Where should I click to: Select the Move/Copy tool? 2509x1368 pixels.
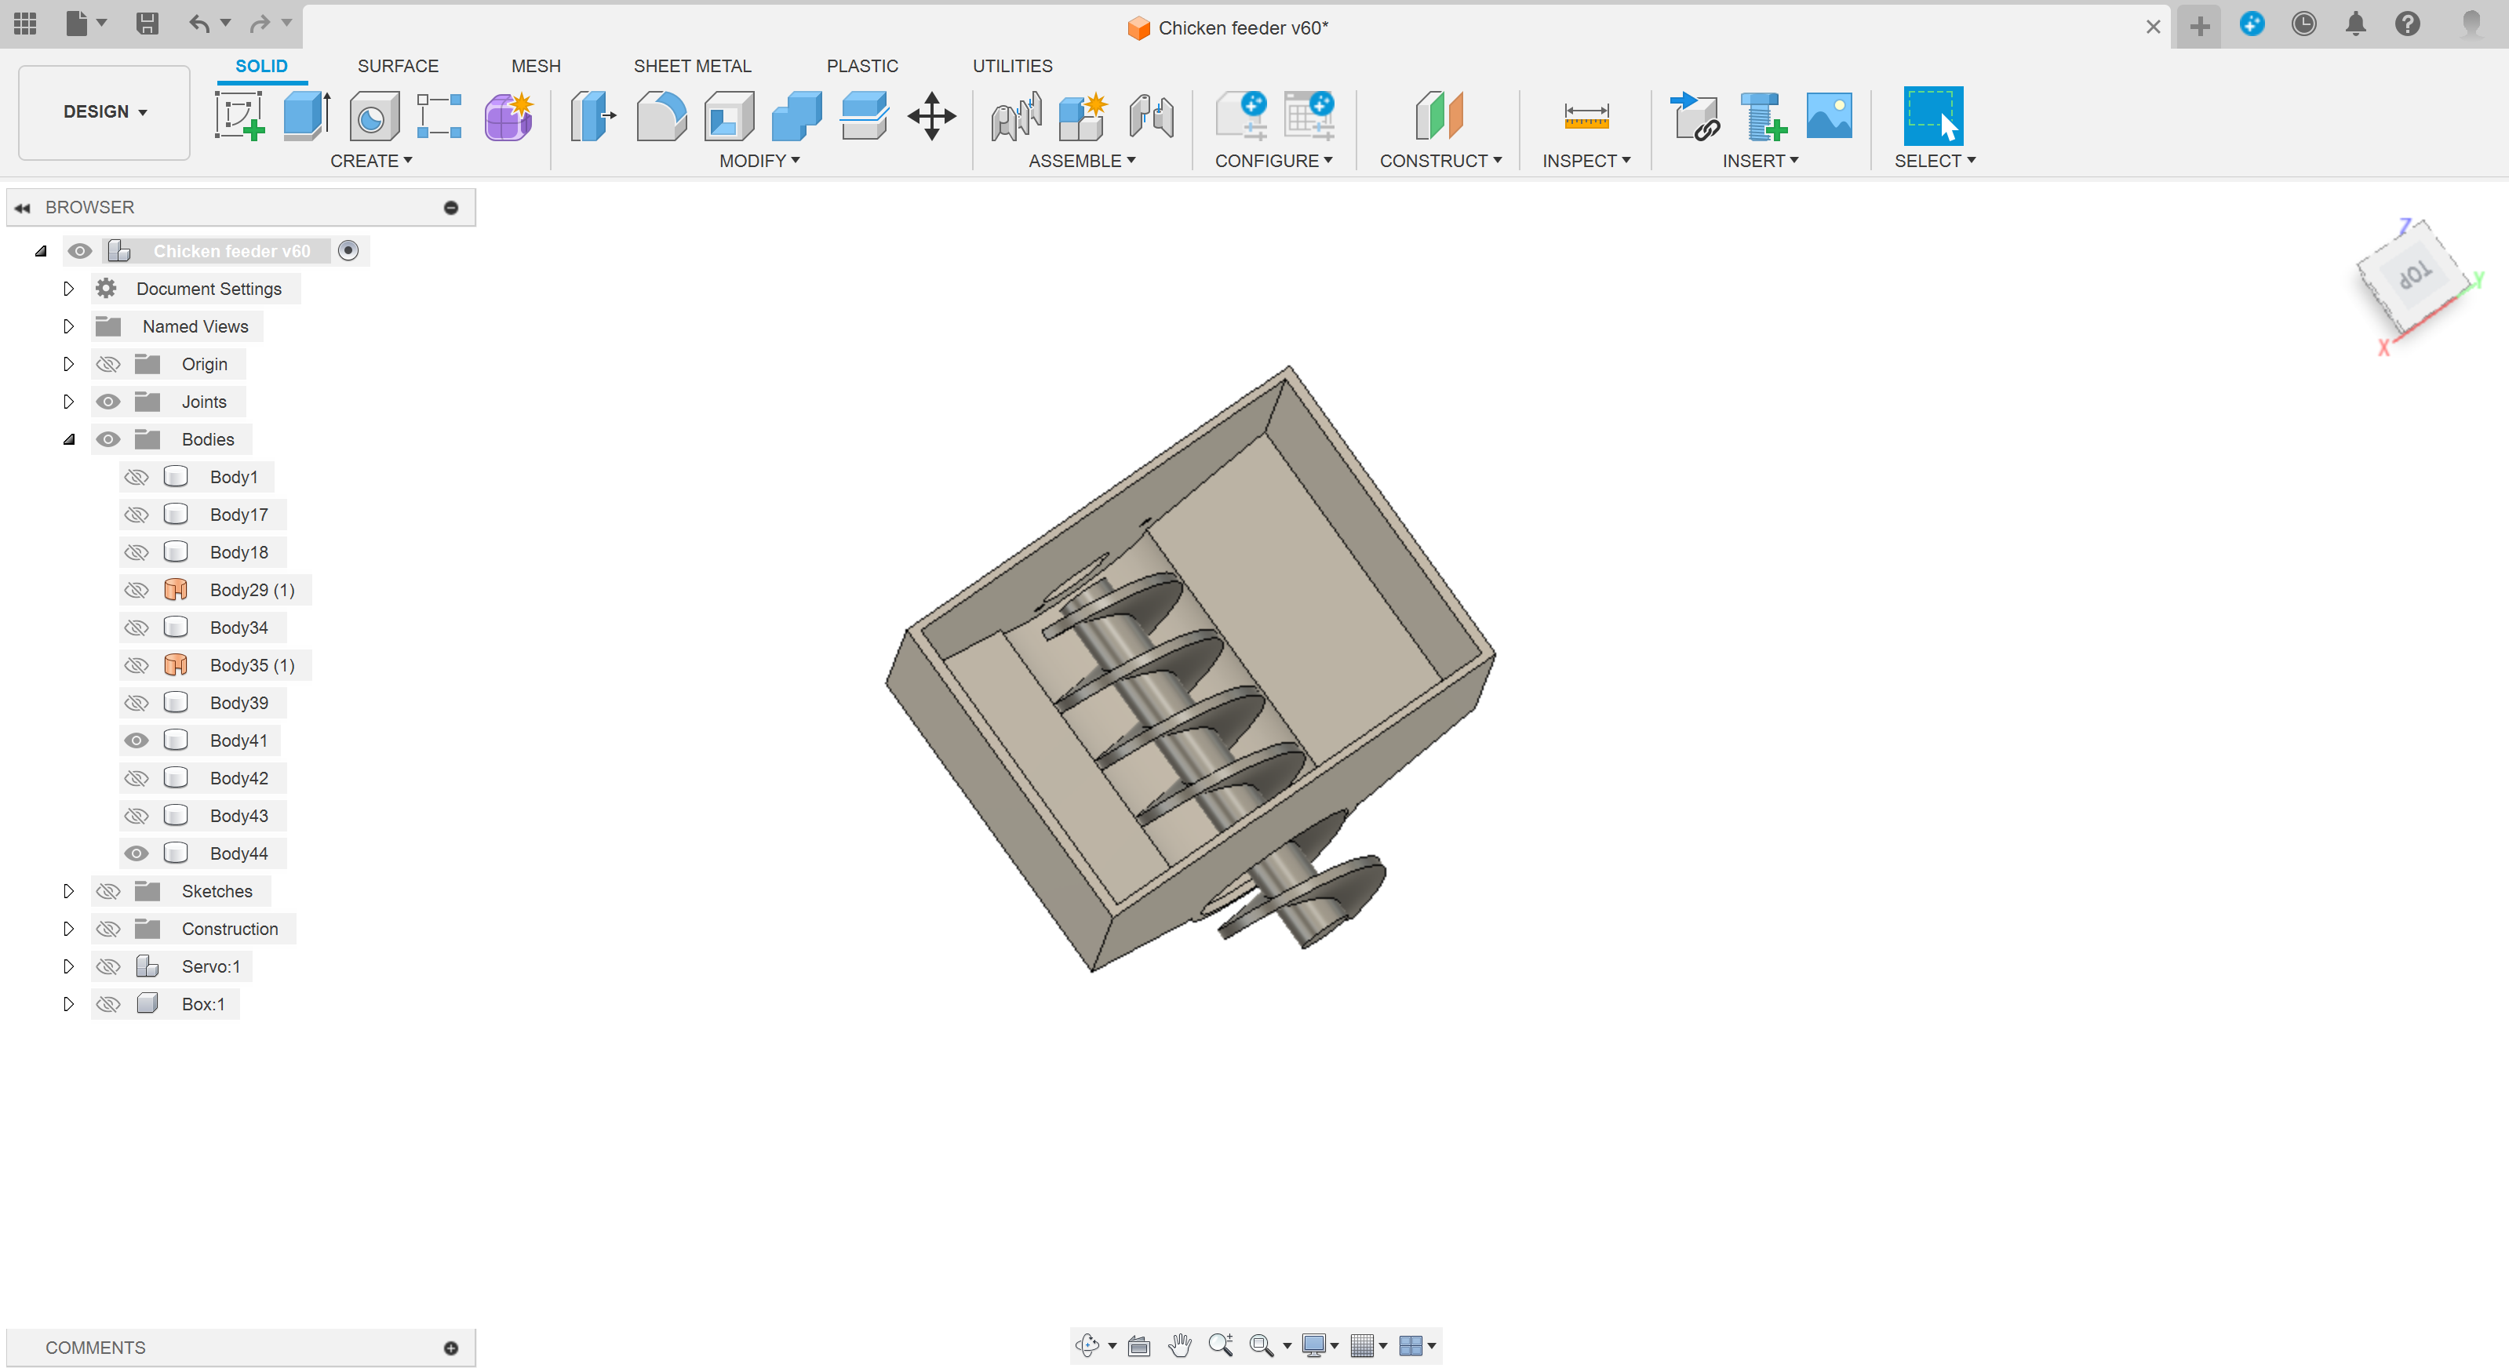[932, 116]
